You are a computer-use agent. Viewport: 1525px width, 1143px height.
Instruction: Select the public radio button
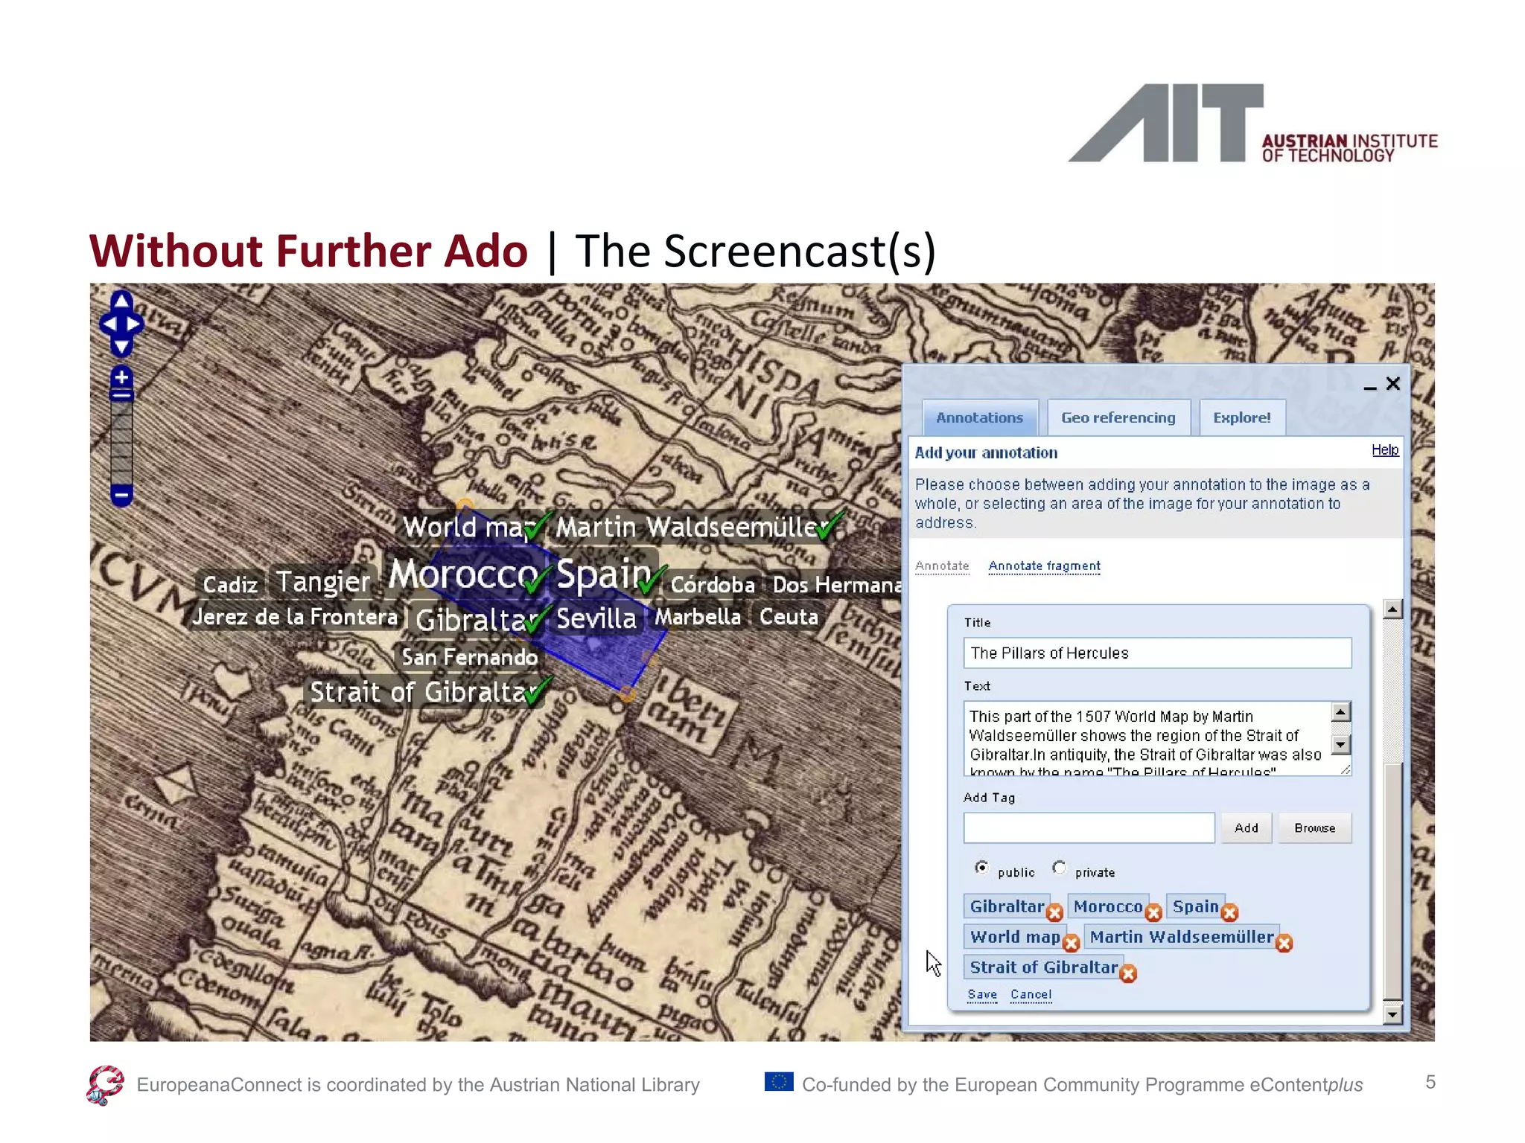(981, 868)
